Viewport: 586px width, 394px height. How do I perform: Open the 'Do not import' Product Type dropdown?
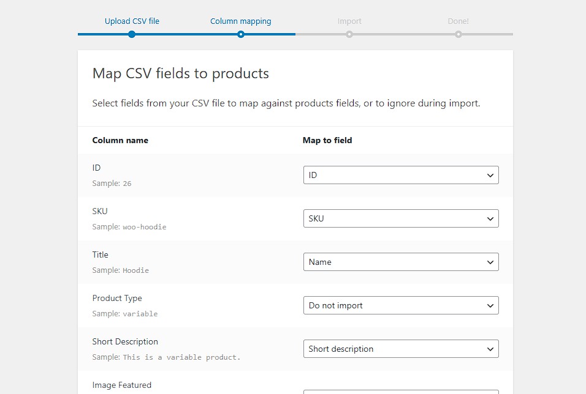401,305
